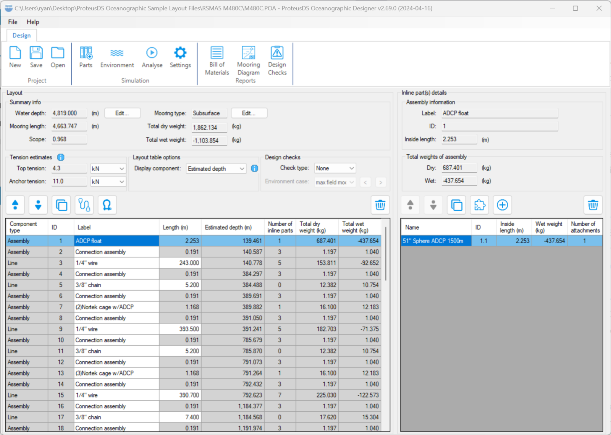Open the Bill of Materials report

pos(217,60)
